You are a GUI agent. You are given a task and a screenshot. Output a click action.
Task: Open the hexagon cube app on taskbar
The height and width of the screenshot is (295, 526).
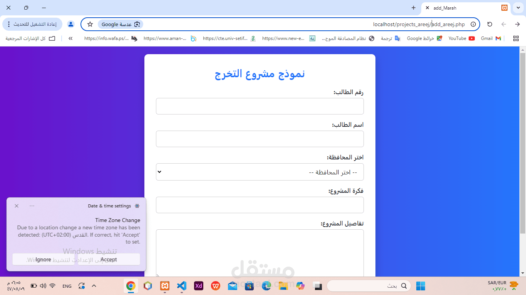coord(148,286)
